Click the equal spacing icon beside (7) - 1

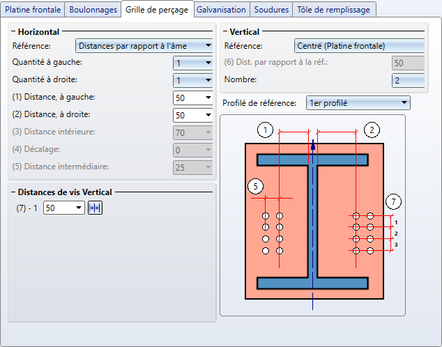(x=95, y=208)
